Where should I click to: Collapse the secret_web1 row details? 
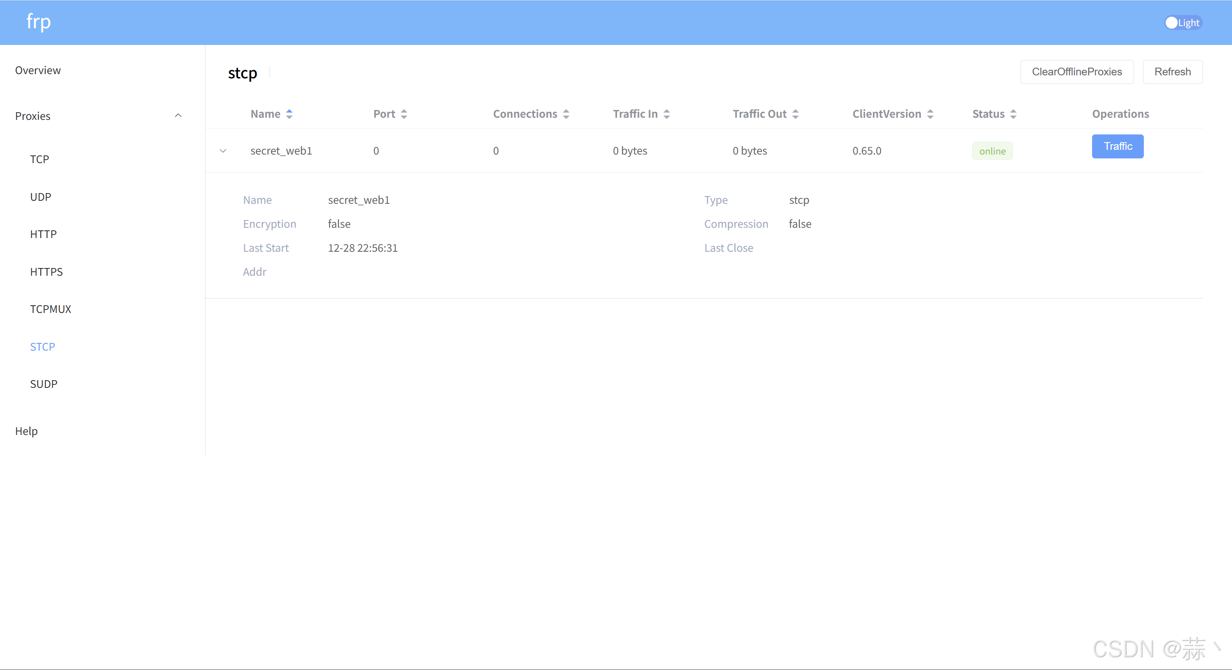[223, 151]
